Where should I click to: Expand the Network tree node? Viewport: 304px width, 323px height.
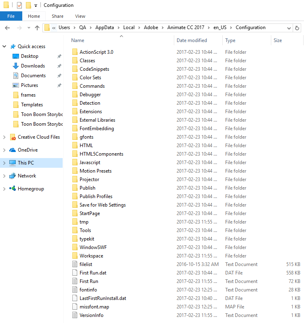[x=4, y=176]
